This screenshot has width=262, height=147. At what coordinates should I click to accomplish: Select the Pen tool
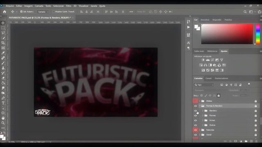(3, 98)
